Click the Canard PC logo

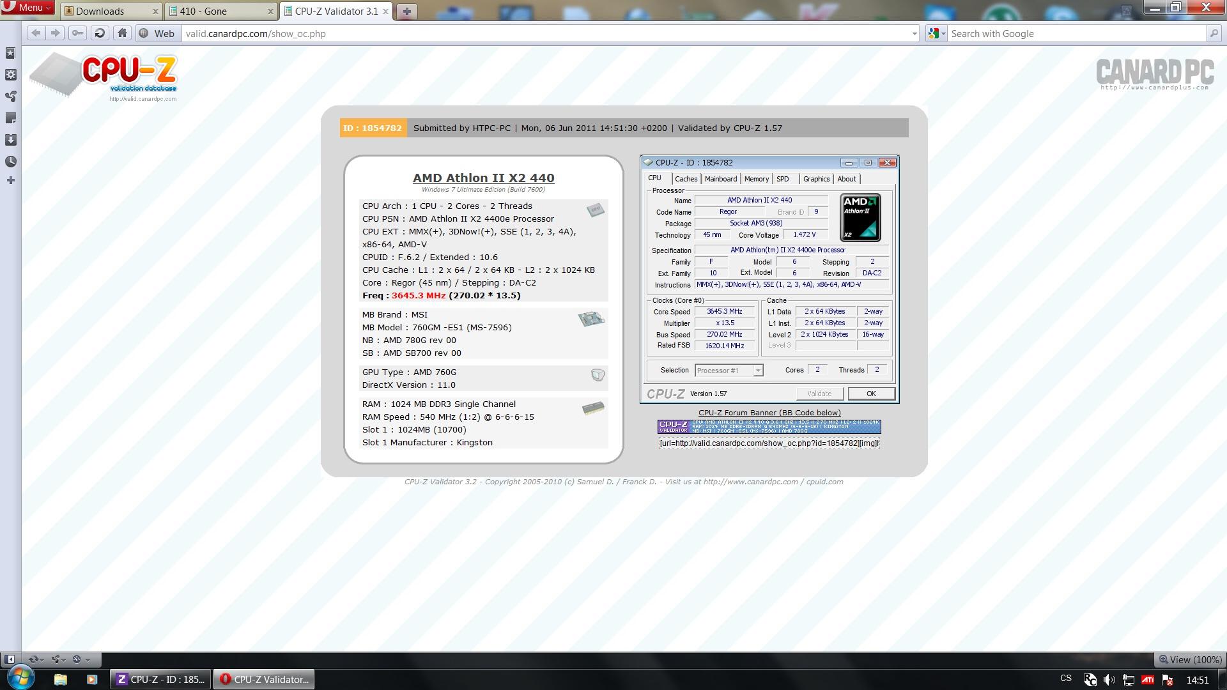1155,75
